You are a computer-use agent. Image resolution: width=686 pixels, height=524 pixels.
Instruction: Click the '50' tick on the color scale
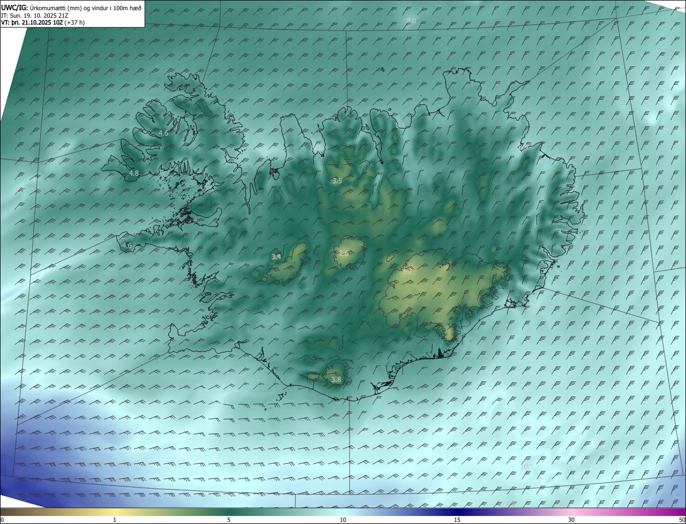(x=682, y=520)
